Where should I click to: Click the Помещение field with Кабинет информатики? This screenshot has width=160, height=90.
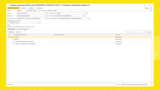(x=31, y=16)
